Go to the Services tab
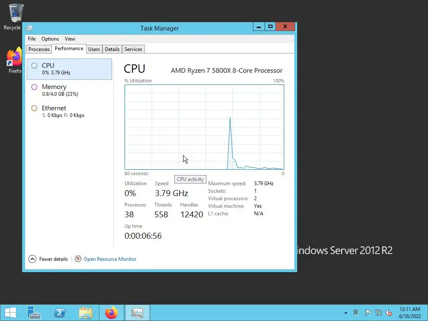The width and height of the screenshot is (428, 321). click(x=133, y=49)
